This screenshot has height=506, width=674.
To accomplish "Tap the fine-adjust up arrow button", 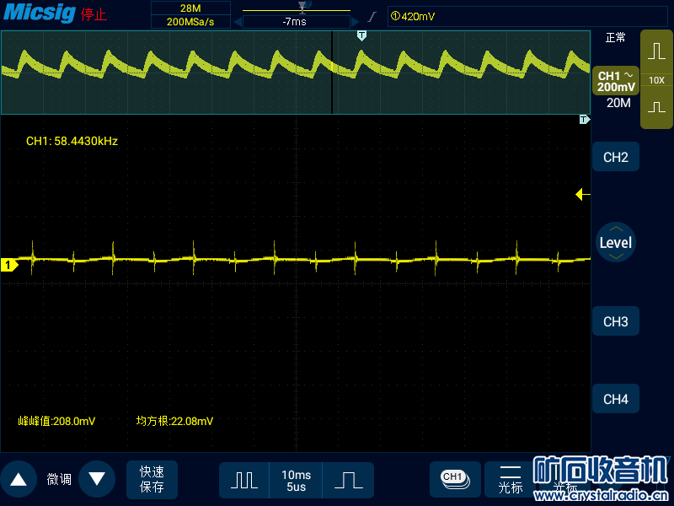I will coord(19,479).
